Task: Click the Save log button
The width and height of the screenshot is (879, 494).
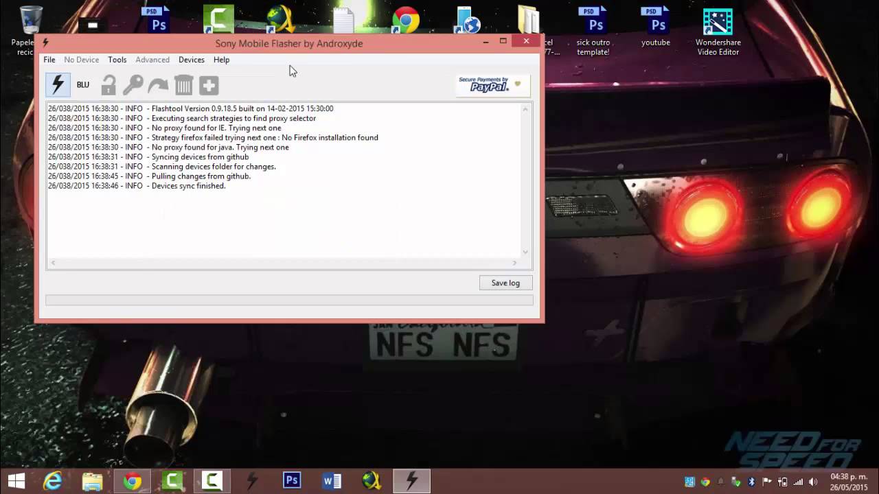Action: click(505, 283)
